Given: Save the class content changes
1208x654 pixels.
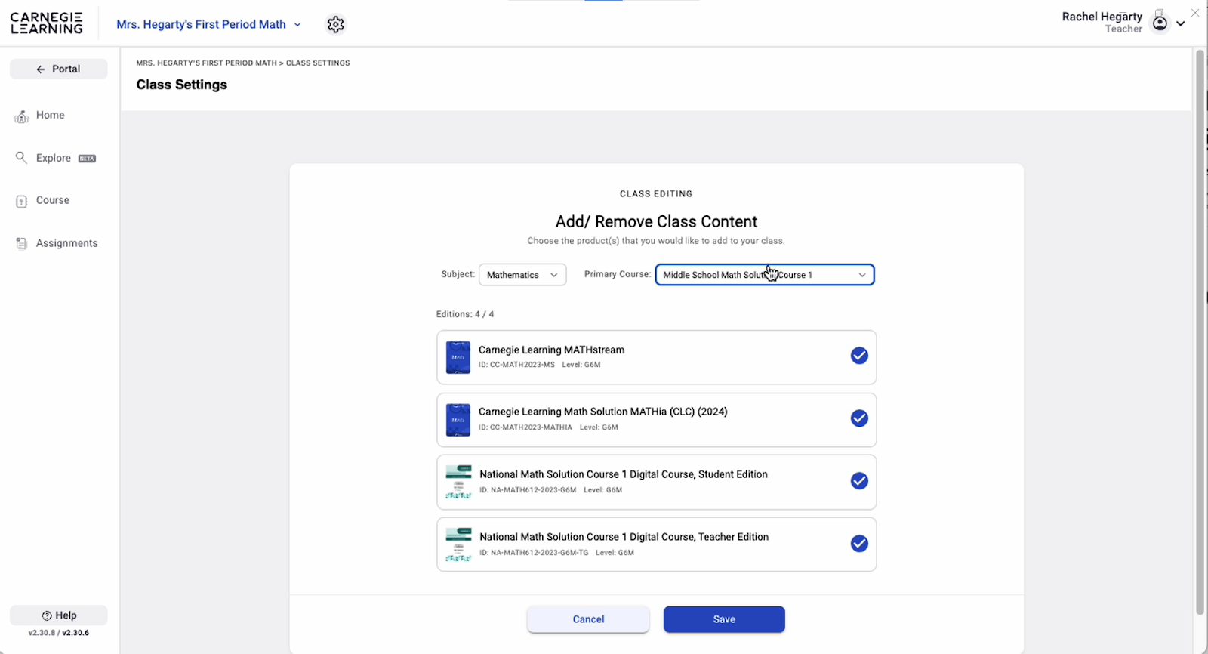Looking at the screenshot, I should point(724,619).
